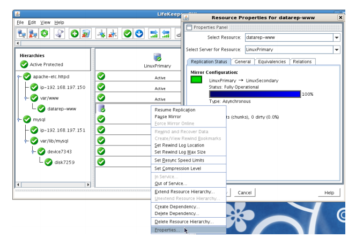This screenshot has width=363, height=245.
Task: Close the Resource Properties dialog
Action: [x=340, y=18]
